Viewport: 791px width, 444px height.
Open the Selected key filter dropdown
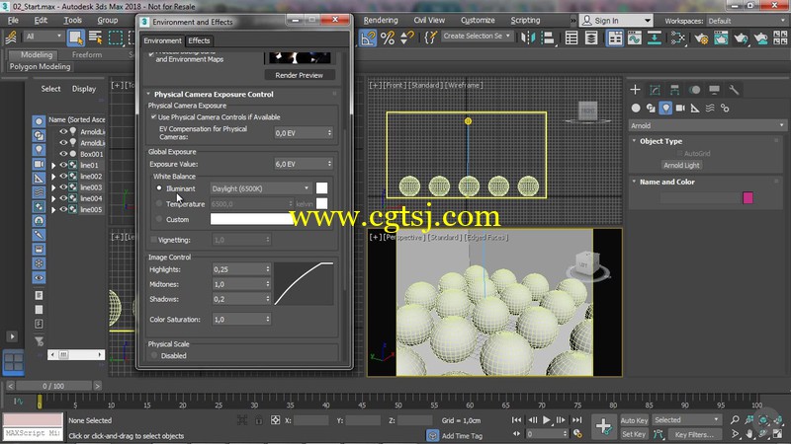pos(686,420)
